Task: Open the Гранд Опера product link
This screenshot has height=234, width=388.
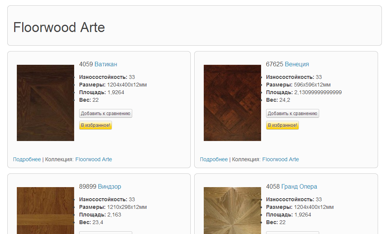Action: (299, 186)
